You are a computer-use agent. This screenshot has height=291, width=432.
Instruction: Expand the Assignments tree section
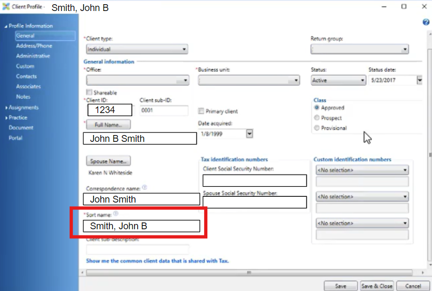point(6,108)
